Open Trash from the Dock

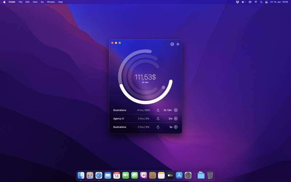[x=210, y=175]
